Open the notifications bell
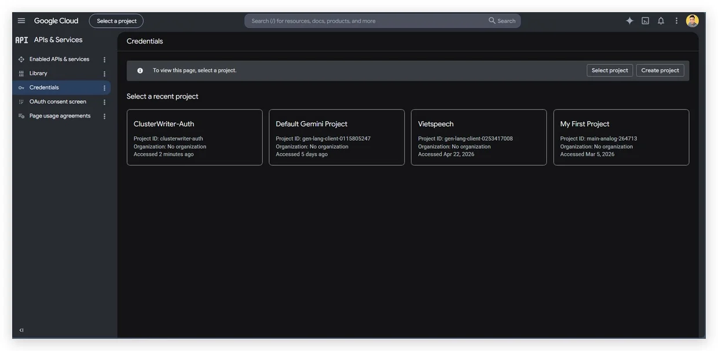The height and width of the screenshot is (351, 718). [x=661, y=21]
